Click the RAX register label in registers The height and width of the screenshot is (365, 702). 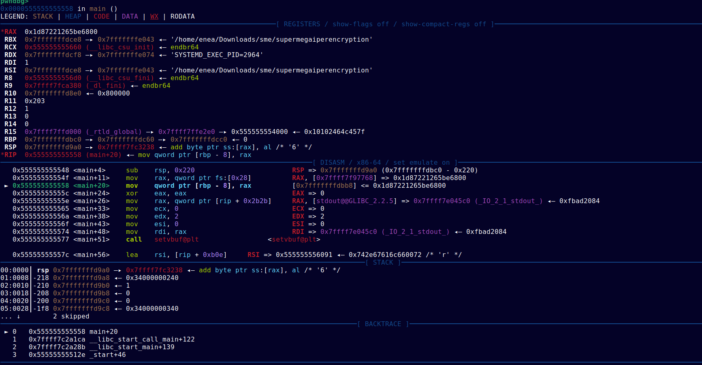[11, 32]
